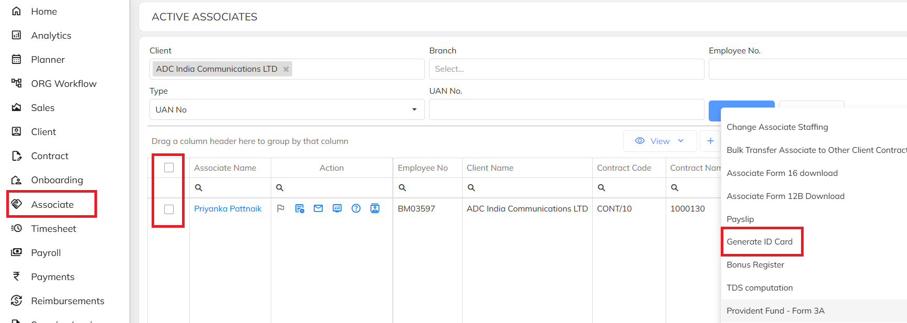Open the Branch select dropdown
Viewport: 907px width, 323px height.
pos(566,69)
